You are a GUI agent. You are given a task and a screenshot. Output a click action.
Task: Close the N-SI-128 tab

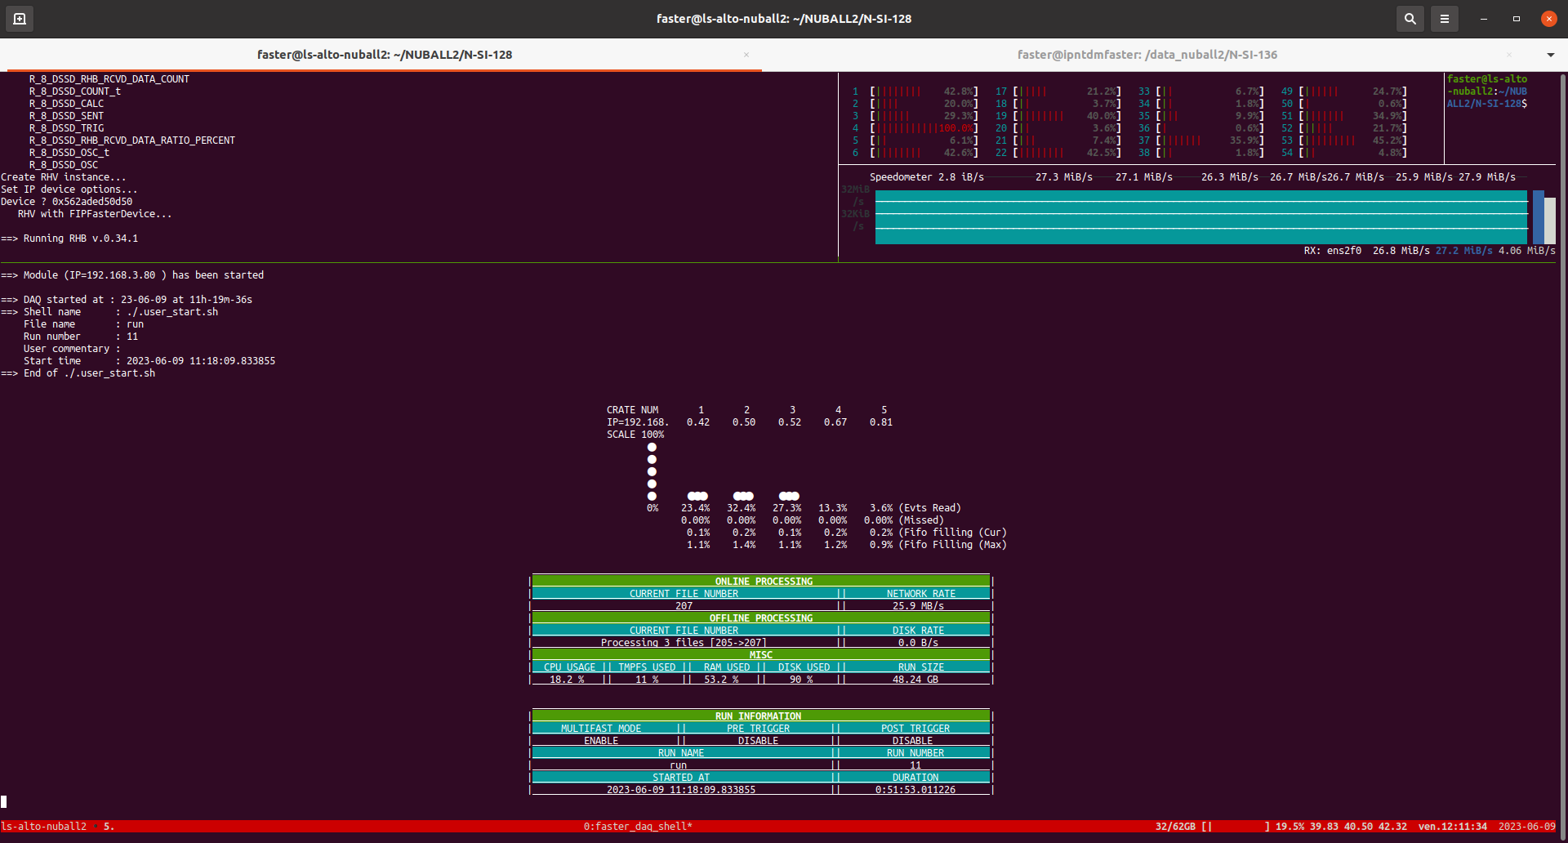click(746, 55)
